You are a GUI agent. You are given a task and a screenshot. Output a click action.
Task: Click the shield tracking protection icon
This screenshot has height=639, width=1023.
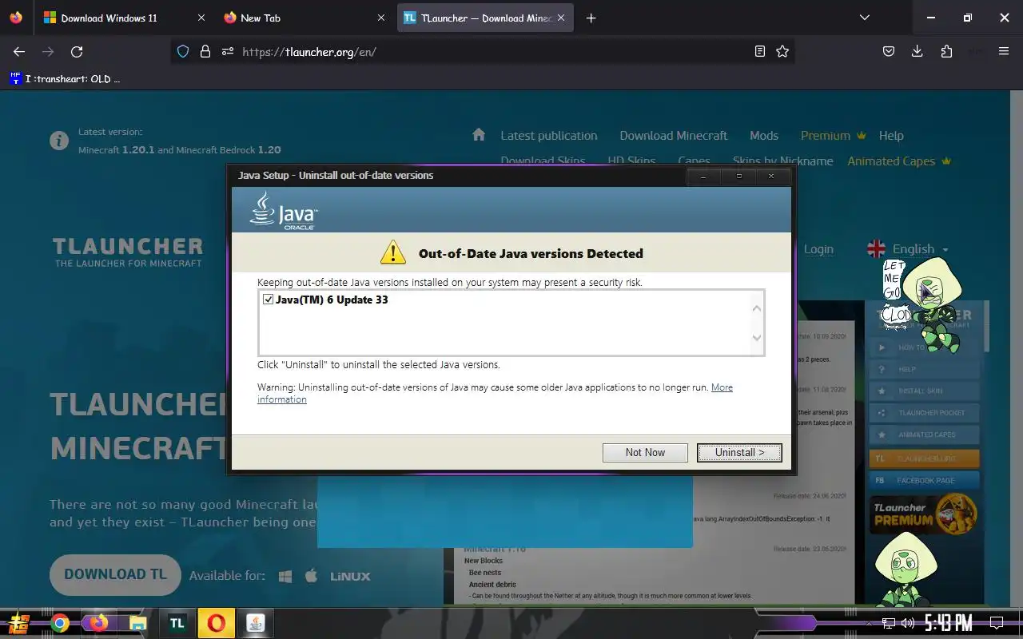[x=183, y=51]
